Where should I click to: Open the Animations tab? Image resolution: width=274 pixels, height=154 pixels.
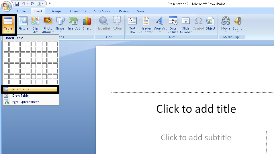coord(77,11)
